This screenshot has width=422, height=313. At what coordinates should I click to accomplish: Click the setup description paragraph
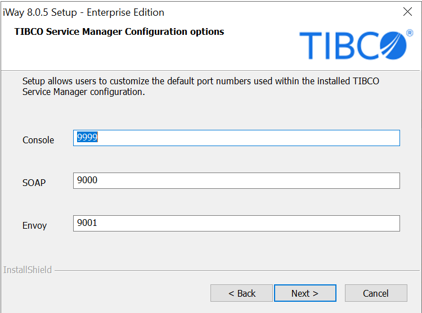[x=200, y=86]
